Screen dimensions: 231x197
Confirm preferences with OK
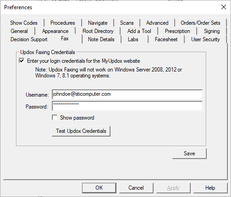click(99, 188)
